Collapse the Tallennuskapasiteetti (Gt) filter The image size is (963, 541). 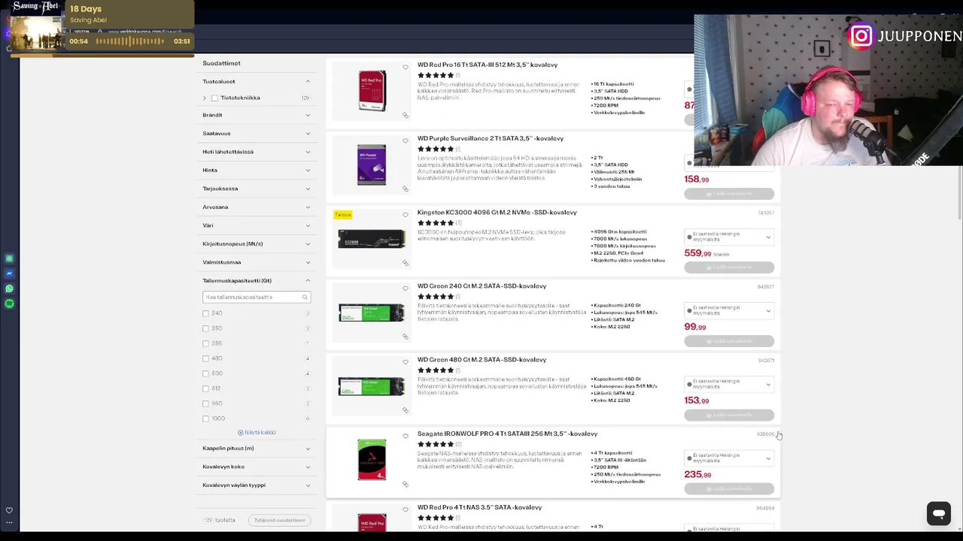(x=257, y=280)
